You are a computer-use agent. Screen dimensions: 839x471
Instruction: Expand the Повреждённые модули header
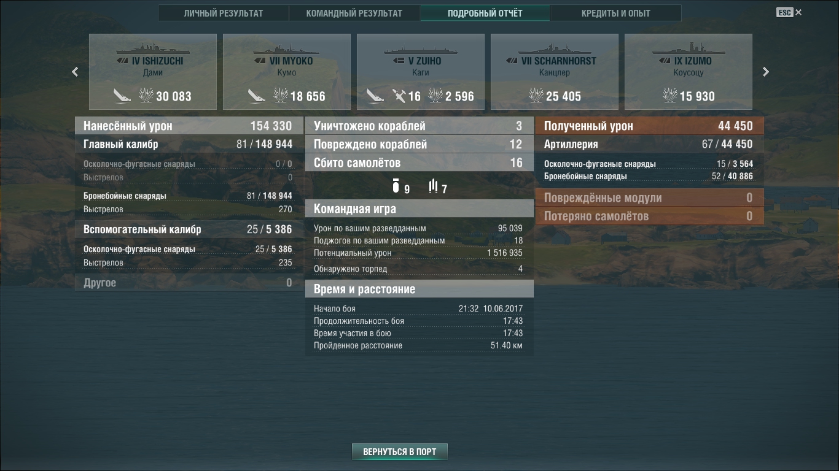pos(650,197)
